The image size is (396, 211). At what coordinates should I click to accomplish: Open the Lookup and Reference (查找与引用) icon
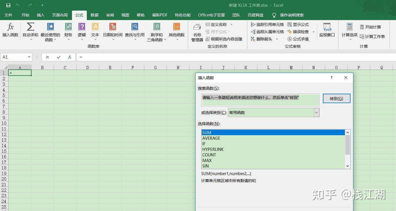135,27
